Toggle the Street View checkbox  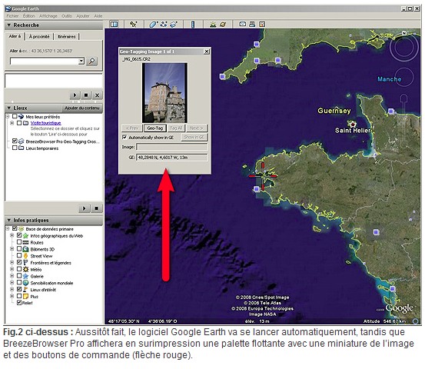[x=19, y=255]
